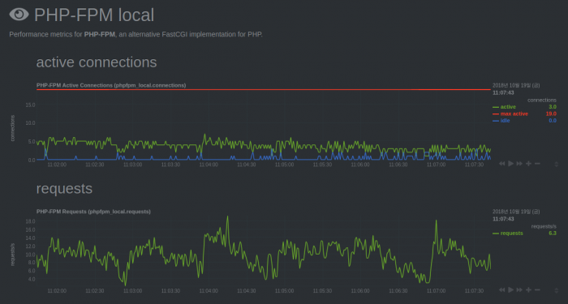Pan the Active Connections chart right with fast-forward icon

tap(519, 164)
